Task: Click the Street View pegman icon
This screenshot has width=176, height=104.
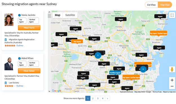Action: (x=172, y=69)
